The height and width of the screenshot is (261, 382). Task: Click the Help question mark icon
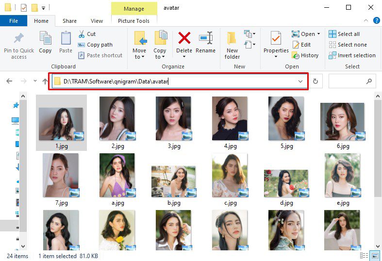coord(376,21)
